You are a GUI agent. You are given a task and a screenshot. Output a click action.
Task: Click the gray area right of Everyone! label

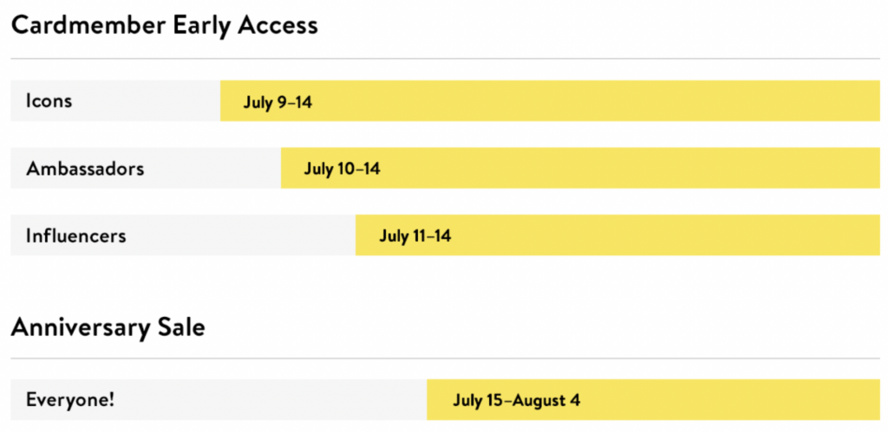271,400
